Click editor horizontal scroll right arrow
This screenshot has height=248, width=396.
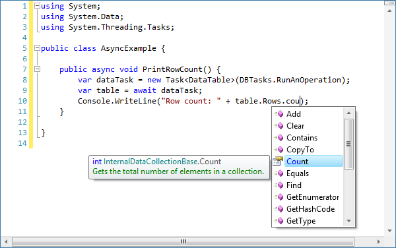(379, 241)
